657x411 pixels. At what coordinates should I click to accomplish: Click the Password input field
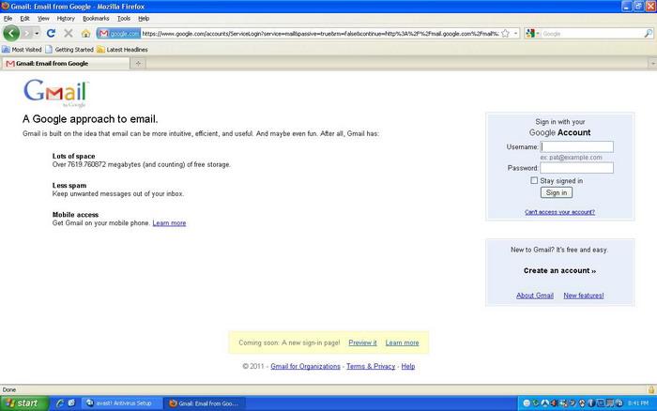click(x=577, y=168)
